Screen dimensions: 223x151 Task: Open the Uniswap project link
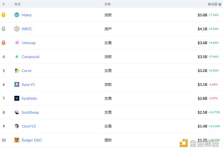click(x=29, y=43)
